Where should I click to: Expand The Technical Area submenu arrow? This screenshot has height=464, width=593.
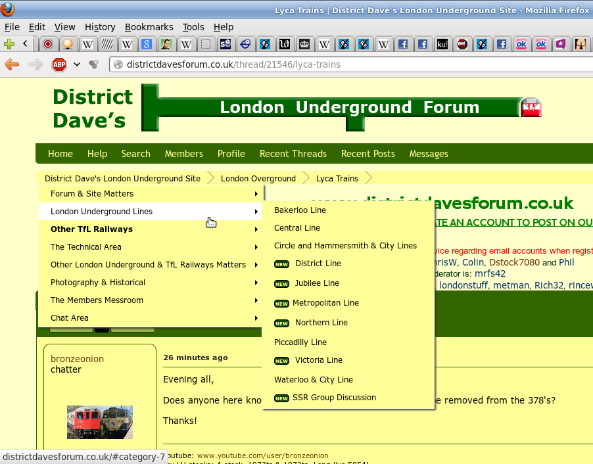tap(256, 247)
